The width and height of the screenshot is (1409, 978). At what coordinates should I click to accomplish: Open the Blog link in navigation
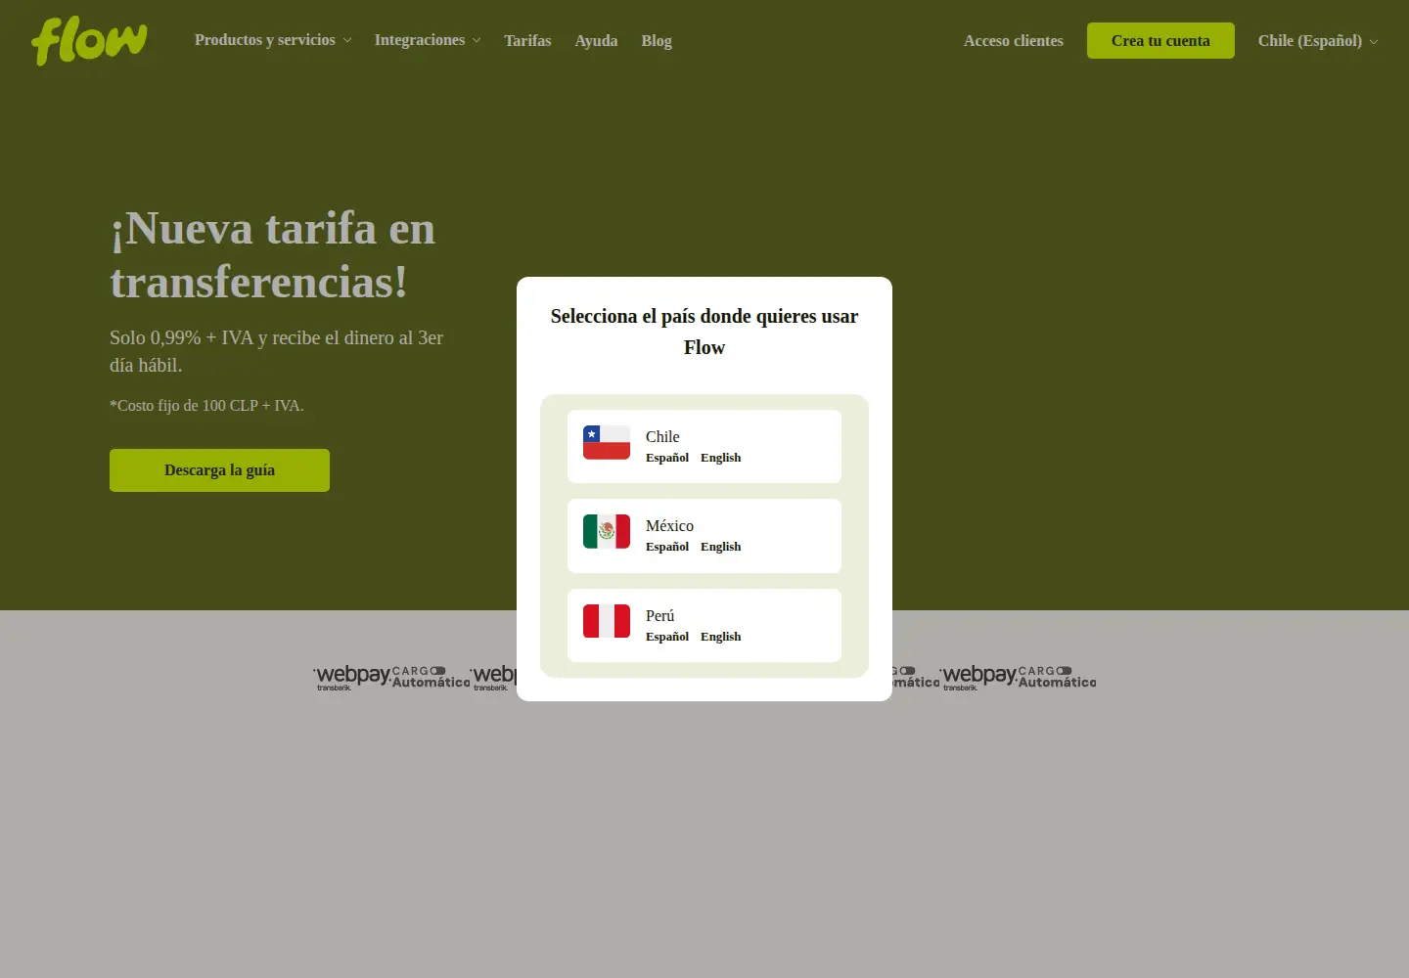coord(657,41)
